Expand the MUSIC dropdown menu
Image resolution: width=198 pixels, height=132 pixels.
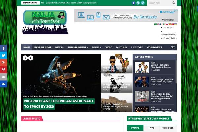(x=97, y=47)
